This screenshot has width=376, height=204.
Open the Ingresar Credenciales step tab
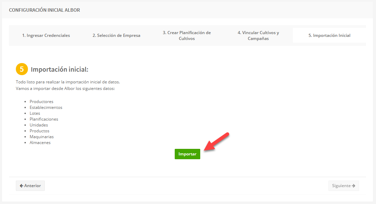tap(46, 35)
